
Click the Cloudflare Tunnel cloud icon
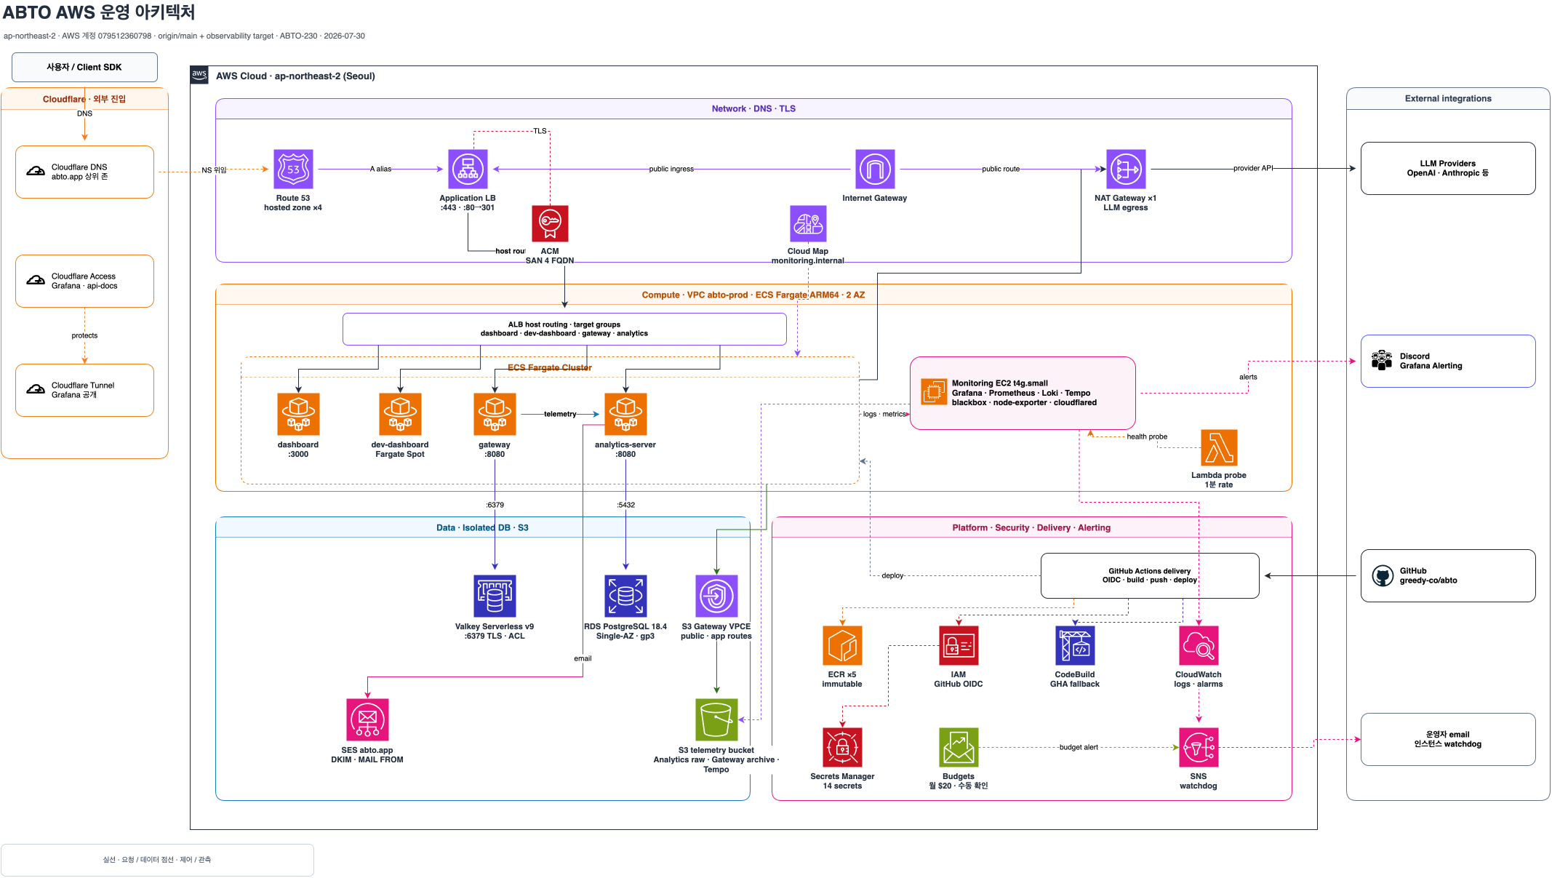tap(36, 390)
